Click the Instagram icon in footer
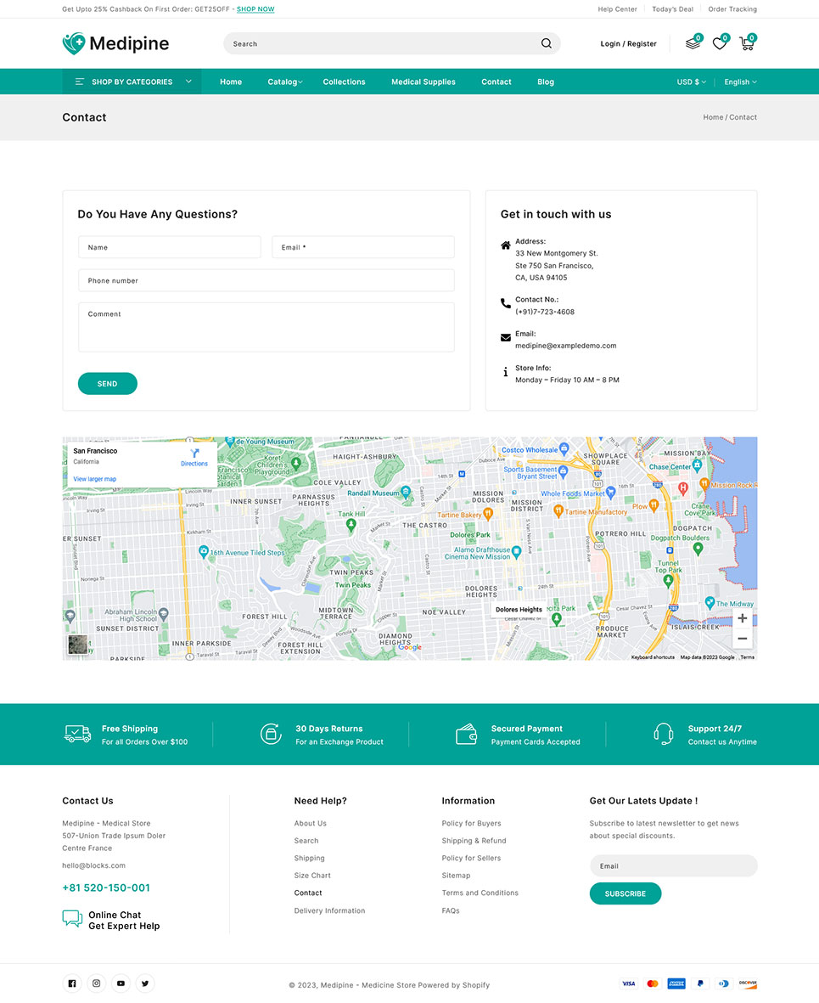 click(x=97, y=983)
